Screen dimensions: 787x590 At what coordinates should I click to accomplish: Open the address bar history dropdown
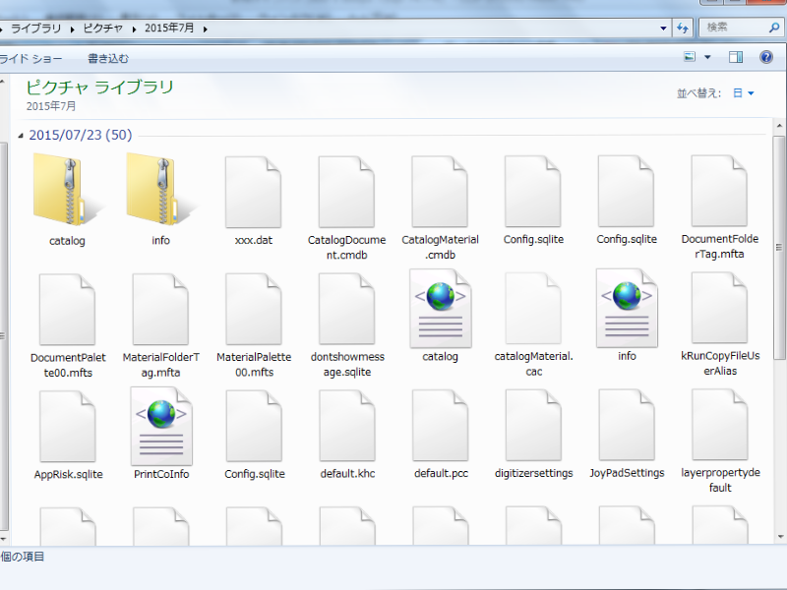[663, 29]
